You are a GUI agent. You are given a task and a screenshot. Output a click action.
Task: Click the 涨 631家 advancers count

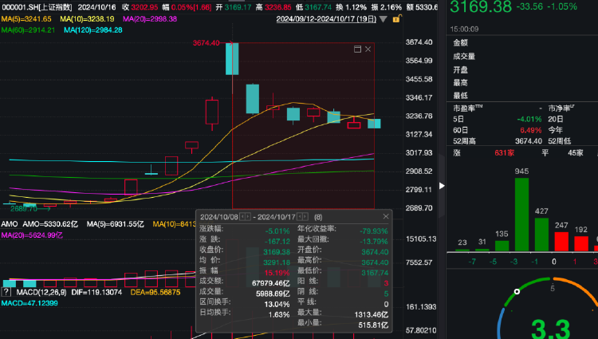504,153
